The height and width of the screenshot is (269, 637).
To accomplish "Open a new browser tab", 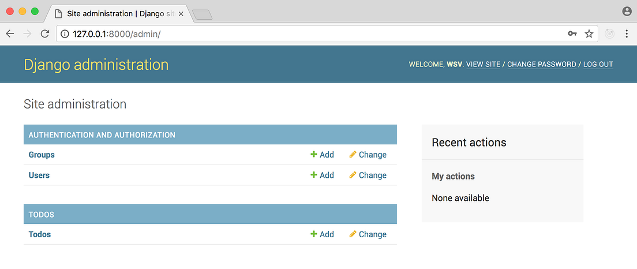I will pyautogui.click(x=203, y=14).
